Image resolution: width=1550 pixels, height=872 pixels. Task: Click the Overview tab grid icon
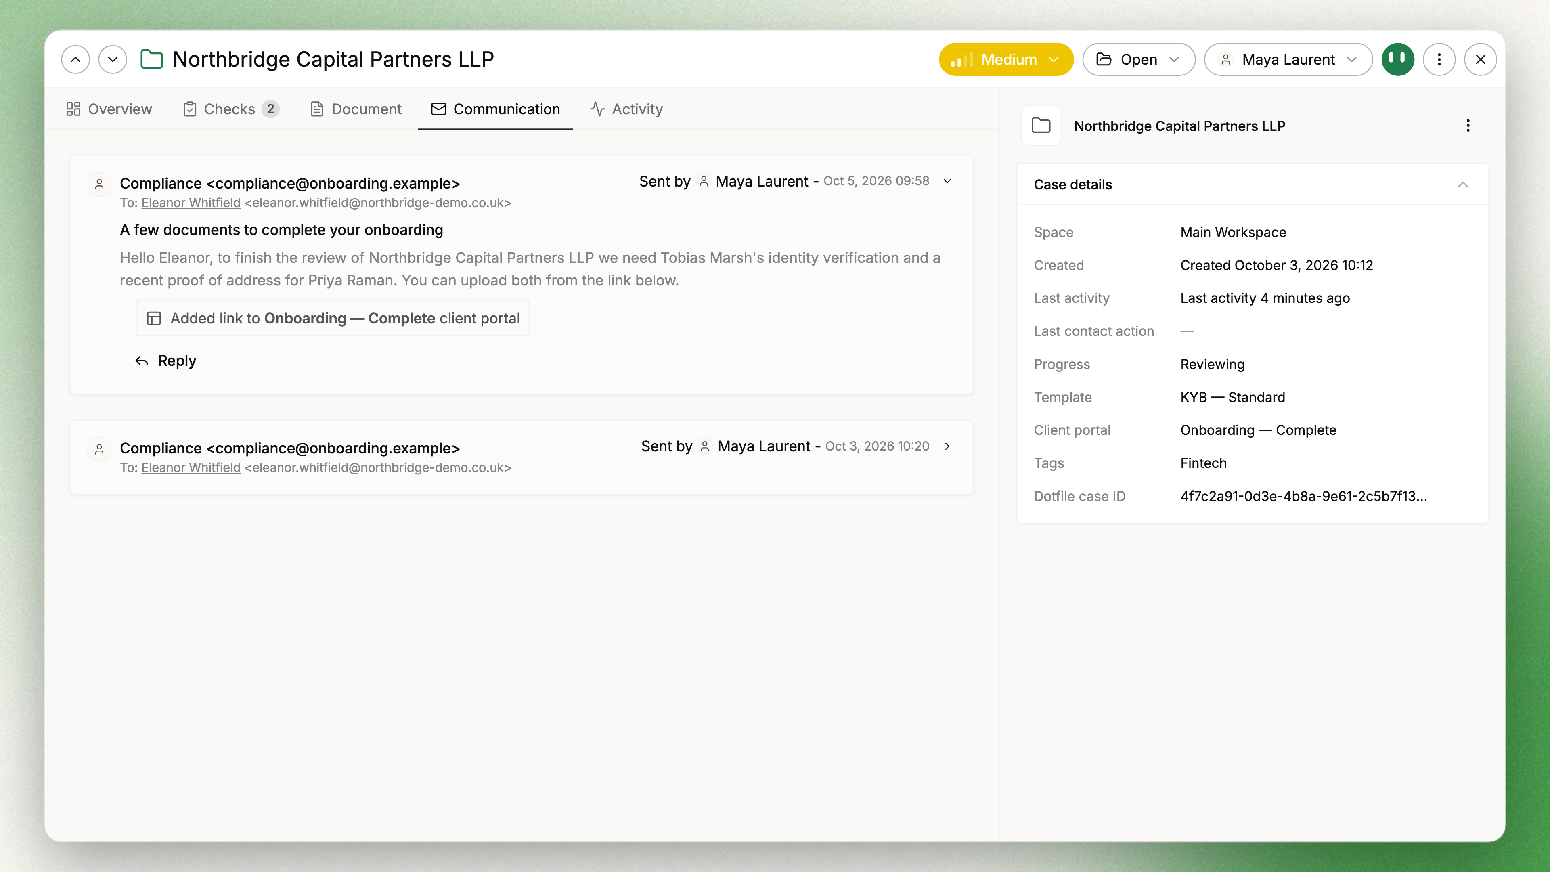click(73, 109)
